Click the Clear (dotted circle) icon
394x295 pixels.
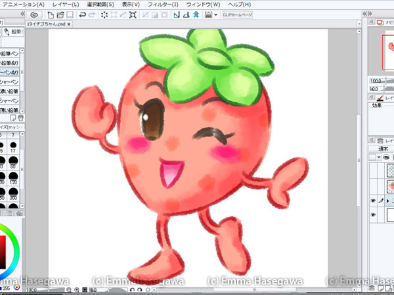coord(104,15)
